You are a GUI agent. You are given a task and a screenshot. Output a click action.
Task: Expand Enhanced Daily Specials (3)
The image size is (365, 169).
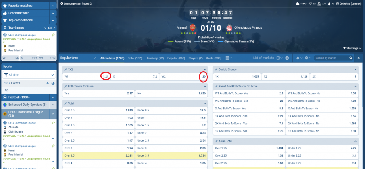(x=53, y=105)
